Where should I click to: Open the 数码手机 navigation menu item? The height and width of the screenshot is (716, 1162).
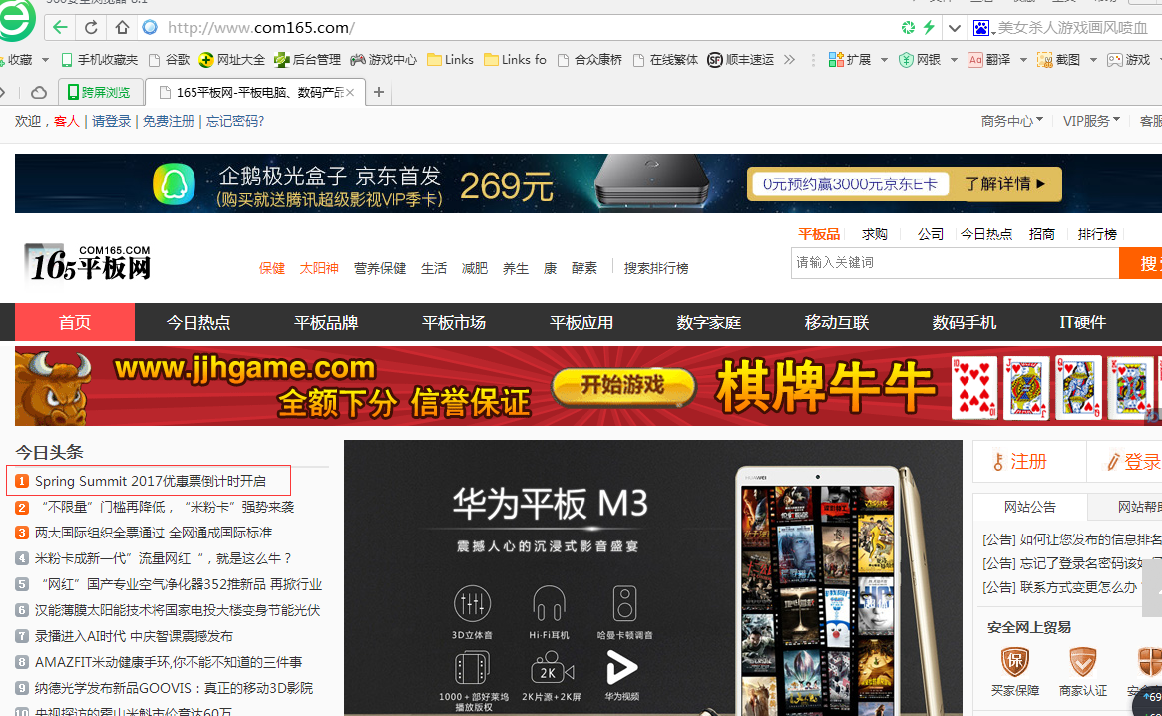965,322
